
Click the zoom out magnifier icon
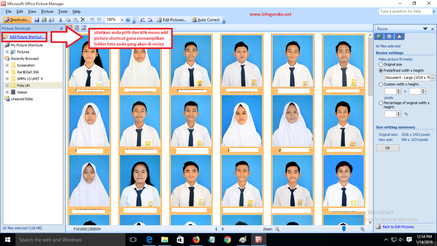coord(277,229)
